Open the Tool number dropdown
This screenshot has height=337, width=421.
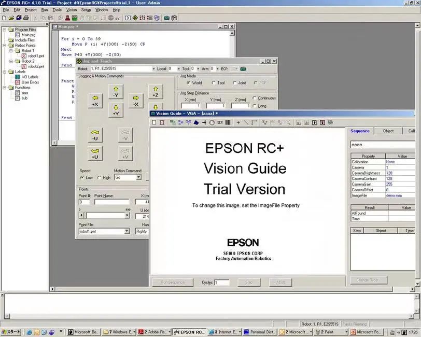[x=198, y=69]
